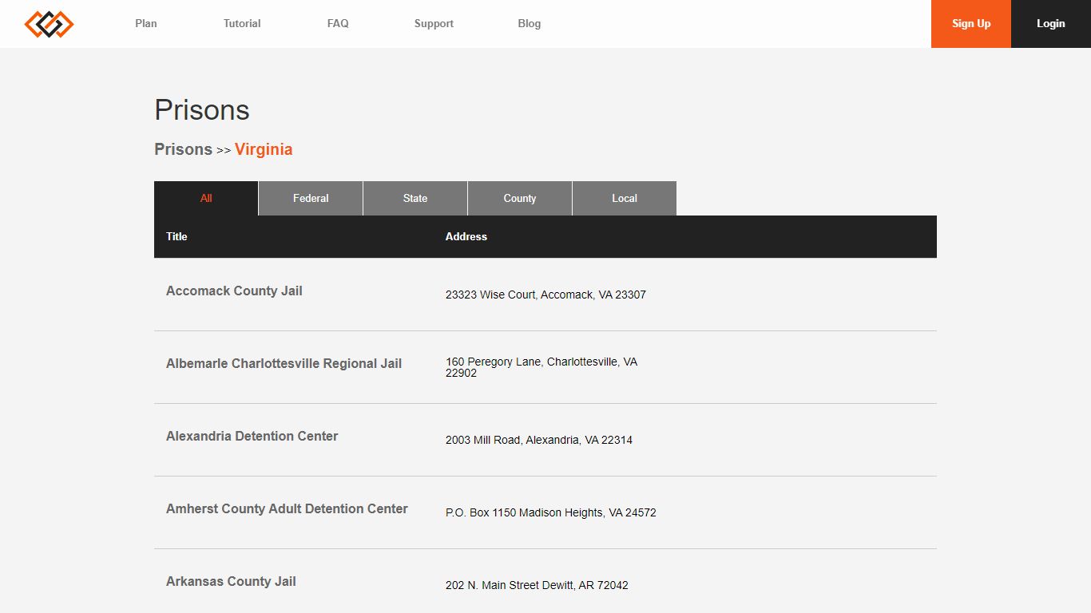1091x613 pixels.
Task: Click the orange Sign Up button
Action: pos(971,24)
